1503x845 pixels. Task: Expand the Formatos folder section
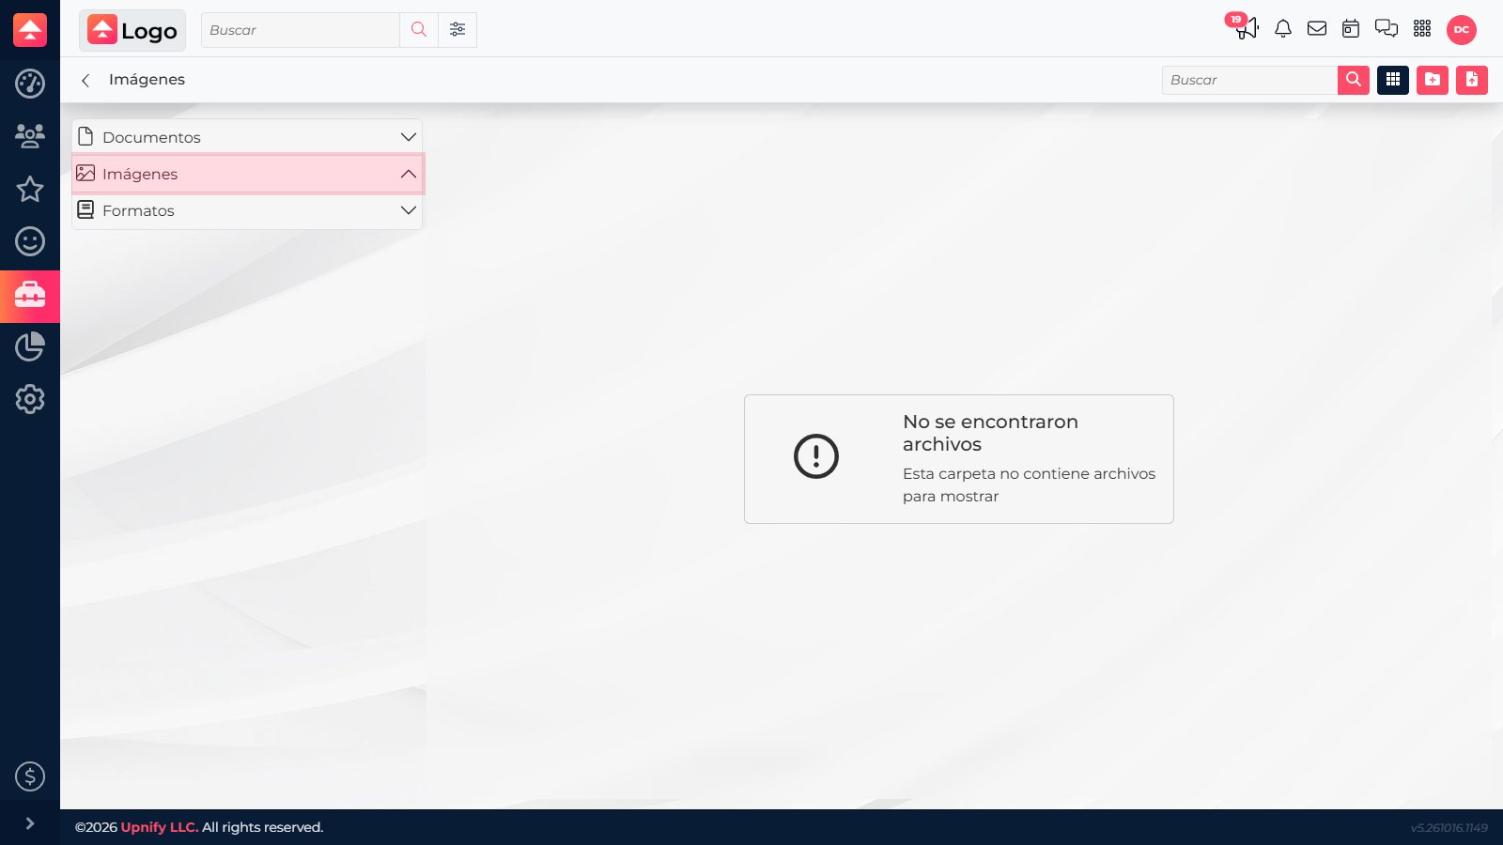(247, 210)
